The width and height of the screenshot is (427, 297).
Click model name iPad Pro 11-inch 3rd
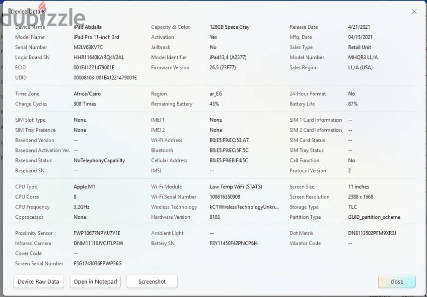coord(96,37)
